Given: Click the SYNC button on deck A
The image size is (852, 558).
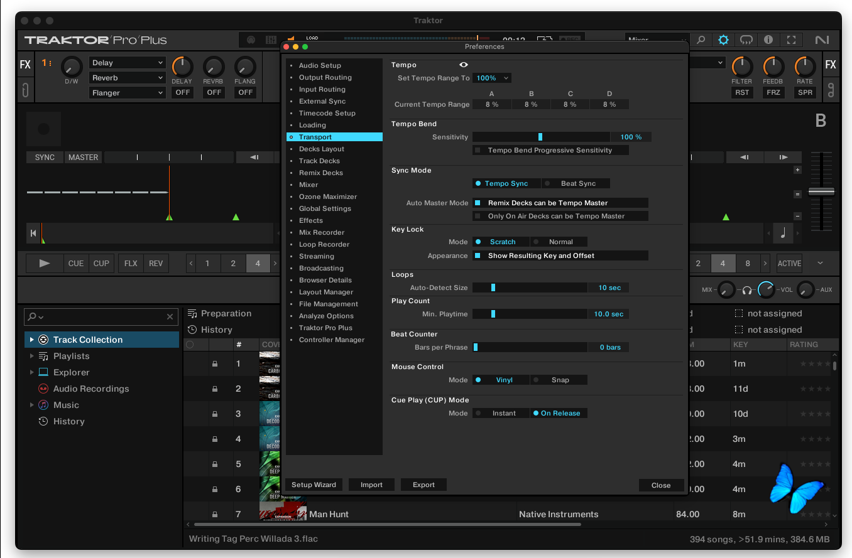Looking at the screenshot, I should tap(45, 158).
